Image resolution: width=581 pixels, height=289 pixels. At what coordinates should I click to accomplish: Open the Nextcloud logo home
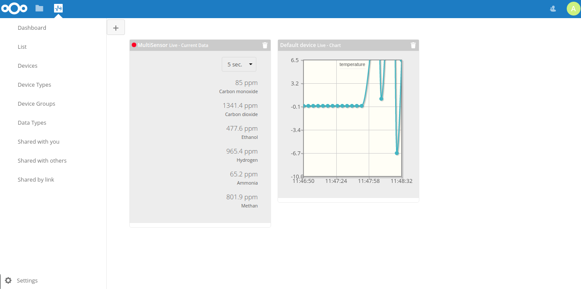[15, 8]
